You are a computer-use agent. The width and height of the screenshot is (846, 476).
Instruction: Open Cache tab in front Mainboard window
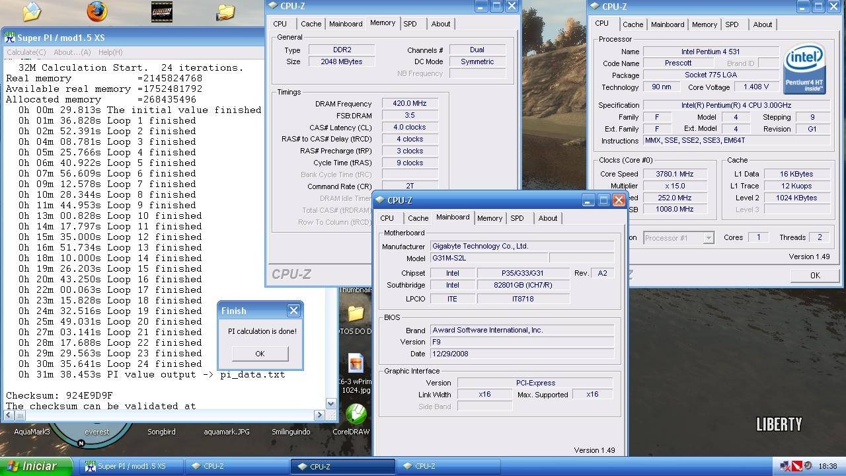point(418,218)
